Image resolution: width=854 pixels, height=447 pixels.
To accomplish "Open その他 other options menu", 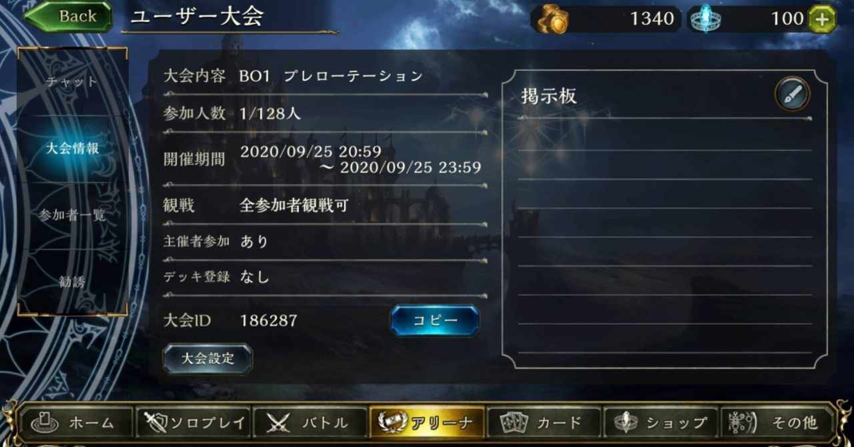I will (778, 422).
